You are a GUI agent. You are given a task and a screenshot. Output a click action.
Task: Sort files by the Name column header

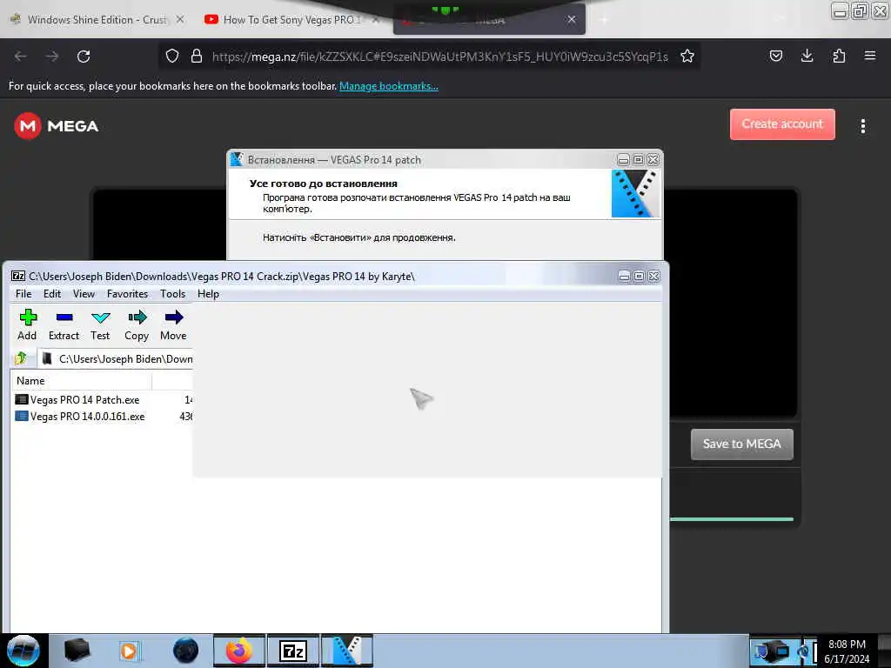81,381
